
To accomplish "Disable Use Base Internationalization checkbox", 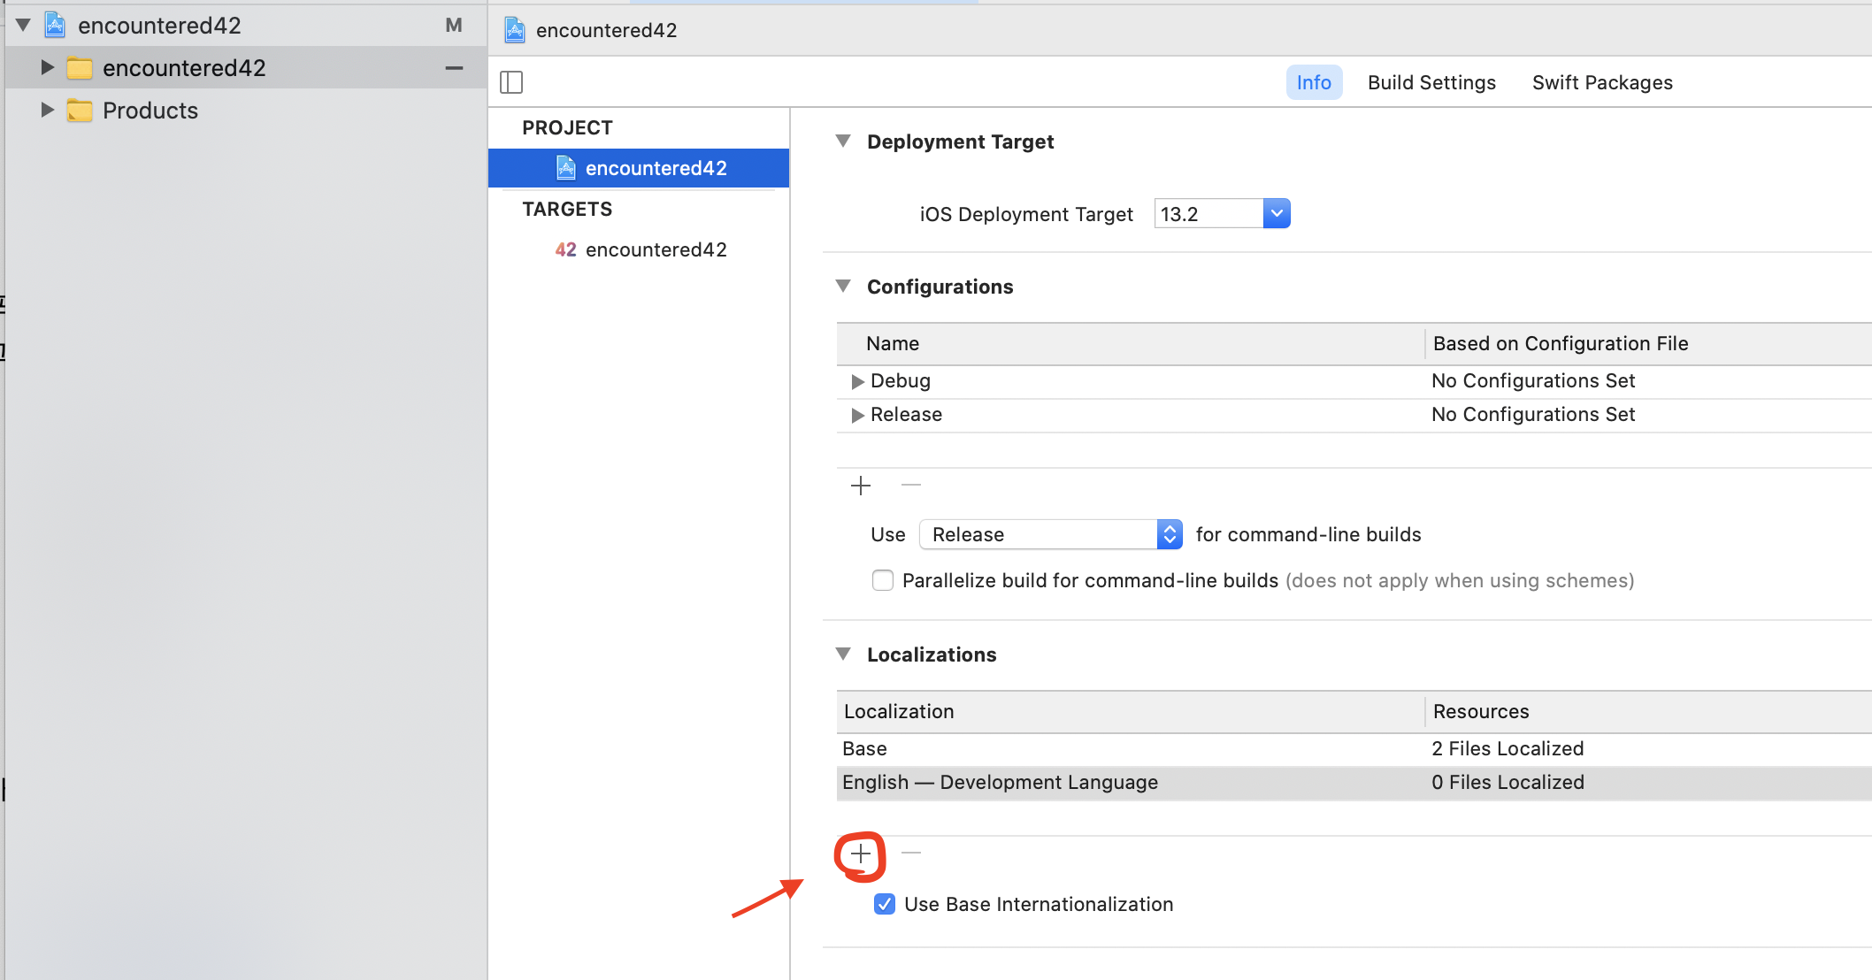I will (884, 904).
